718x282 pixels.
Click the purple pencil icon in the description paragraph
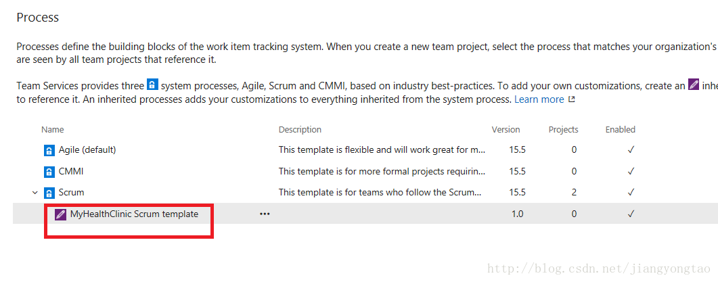694,85
